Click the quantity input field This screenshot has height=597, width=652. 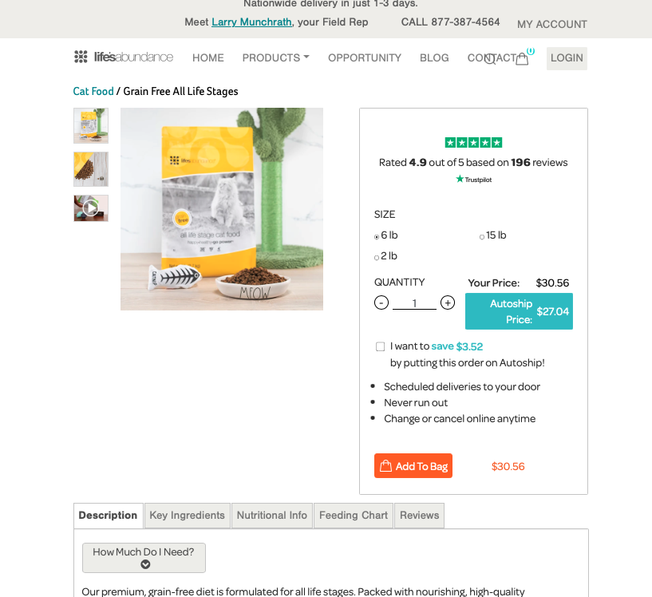pyautogui.click(x=414, y=302)
